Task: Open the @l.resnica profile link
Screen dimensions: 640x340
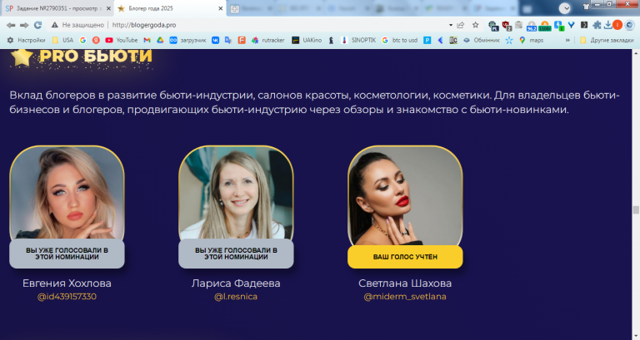Action: point(236,297)
